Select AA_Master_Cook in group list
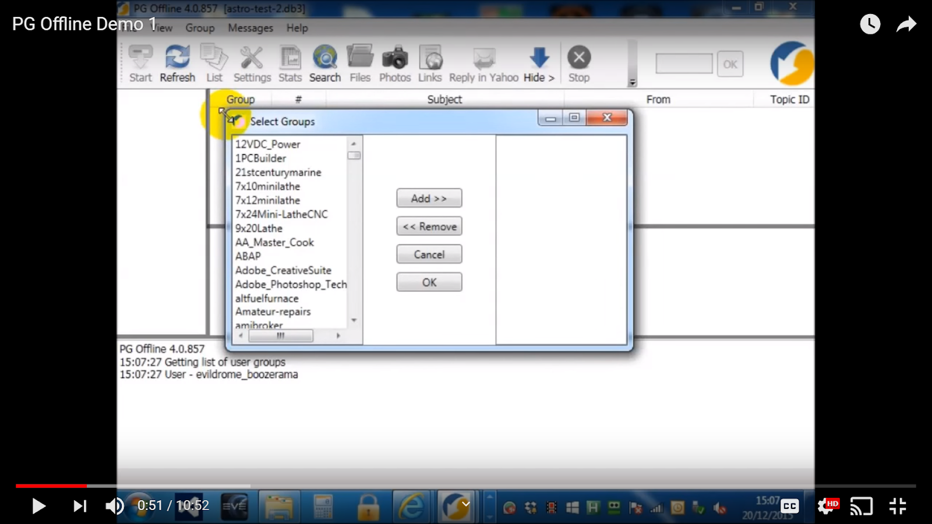Screen dimensions: 932x524 [274, 242]
